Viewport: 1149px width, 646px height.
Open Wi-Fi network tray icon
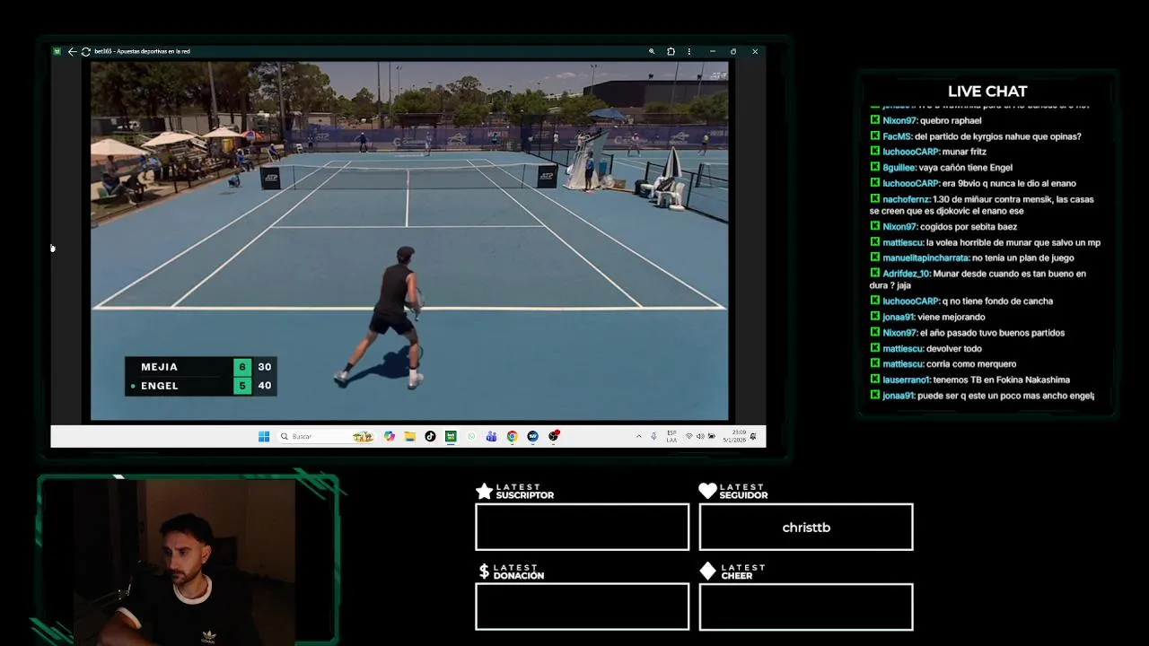pos(689,436)
